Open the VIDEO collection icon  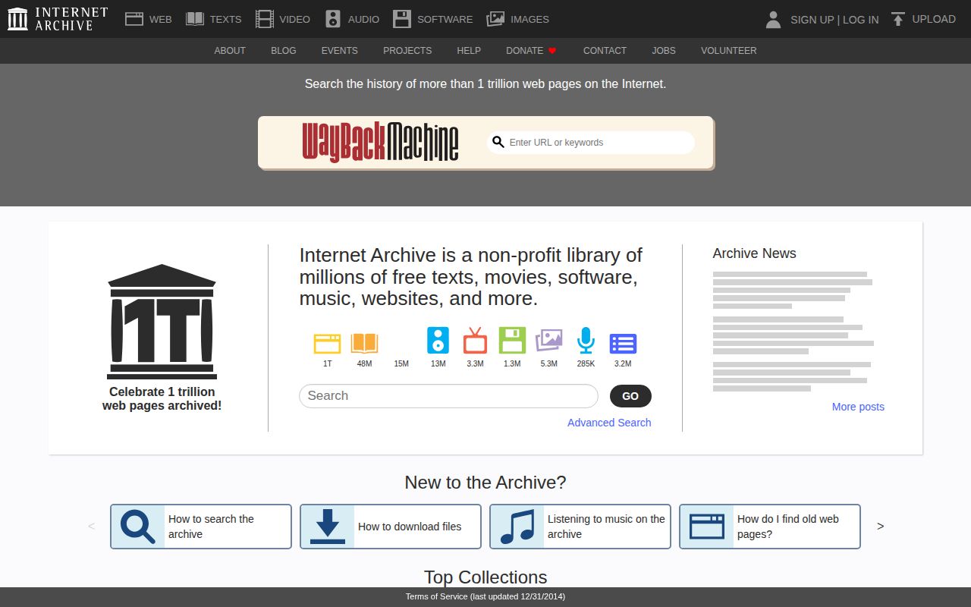click(264, 18)
